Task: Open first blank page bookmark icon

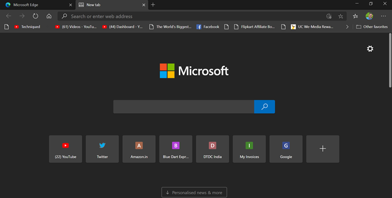Action: [7, 27]
